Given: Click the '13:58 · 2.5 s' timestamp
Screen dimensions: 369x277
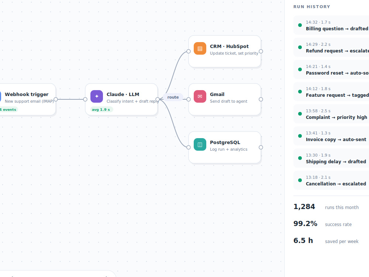Looking at the screenshot, I should click(x=318, y=111).
